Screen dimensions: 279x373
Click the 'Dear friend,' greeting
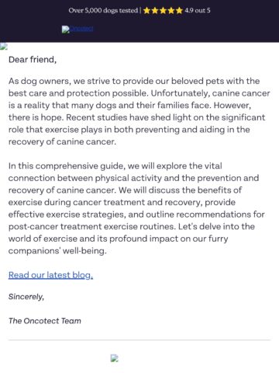[33, 60]
